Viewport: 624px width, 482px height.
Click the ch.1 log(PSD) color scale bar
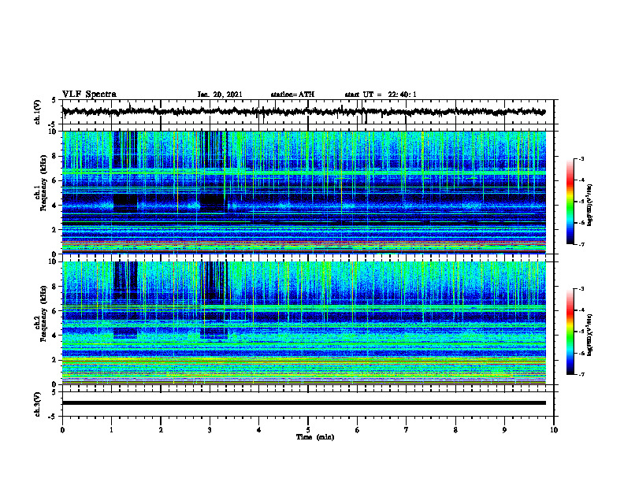570,202
